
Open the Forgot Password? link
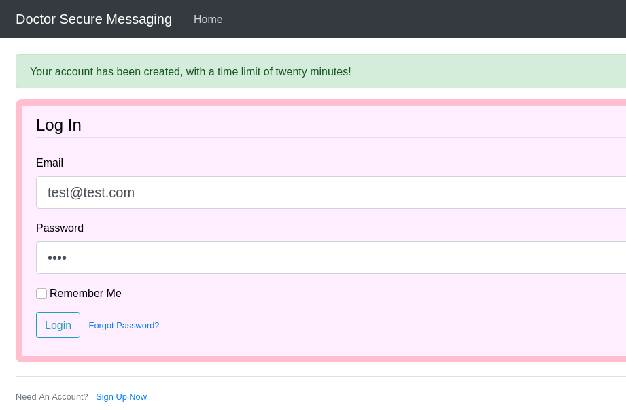(x=124, y=326)
